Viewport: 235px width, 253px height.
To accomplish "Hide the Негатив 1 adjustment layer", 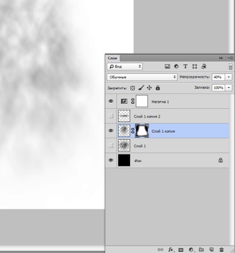I will click(111, 101).
